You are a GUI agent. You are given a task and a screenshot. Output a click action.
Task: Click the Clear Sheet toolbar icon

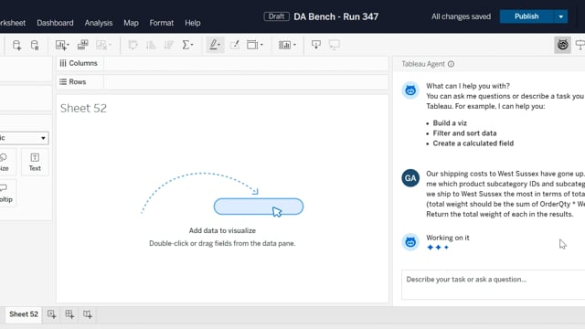coord(101,45)
